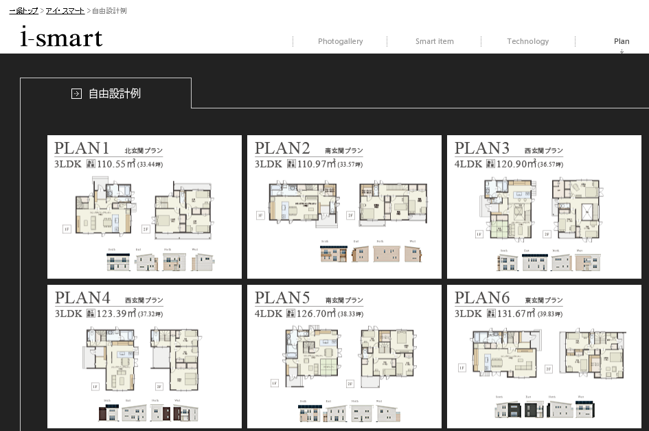
Task: Click the PLAN1 1F floor label
Action: point(67,229)
